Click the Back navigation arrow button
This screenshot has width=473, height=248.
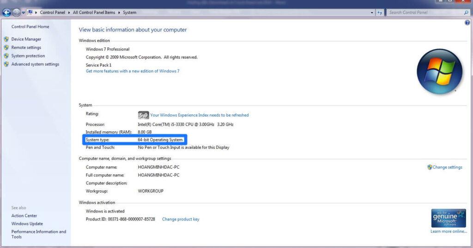click(x=6, y=12)
